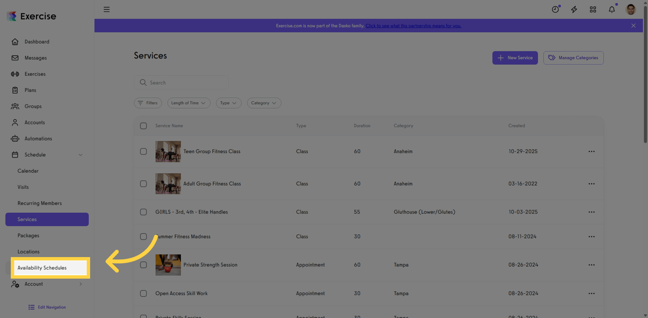Open Recurring Members in sidebar
Screen dimensions: 648x318
[39, 203]
